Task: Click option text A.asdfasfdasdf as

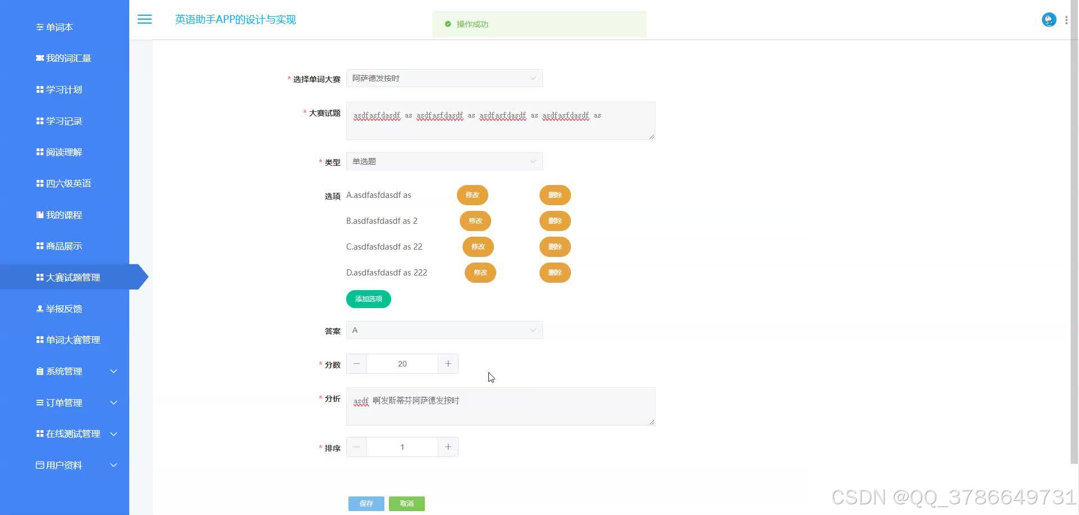Action: (379, 195)
